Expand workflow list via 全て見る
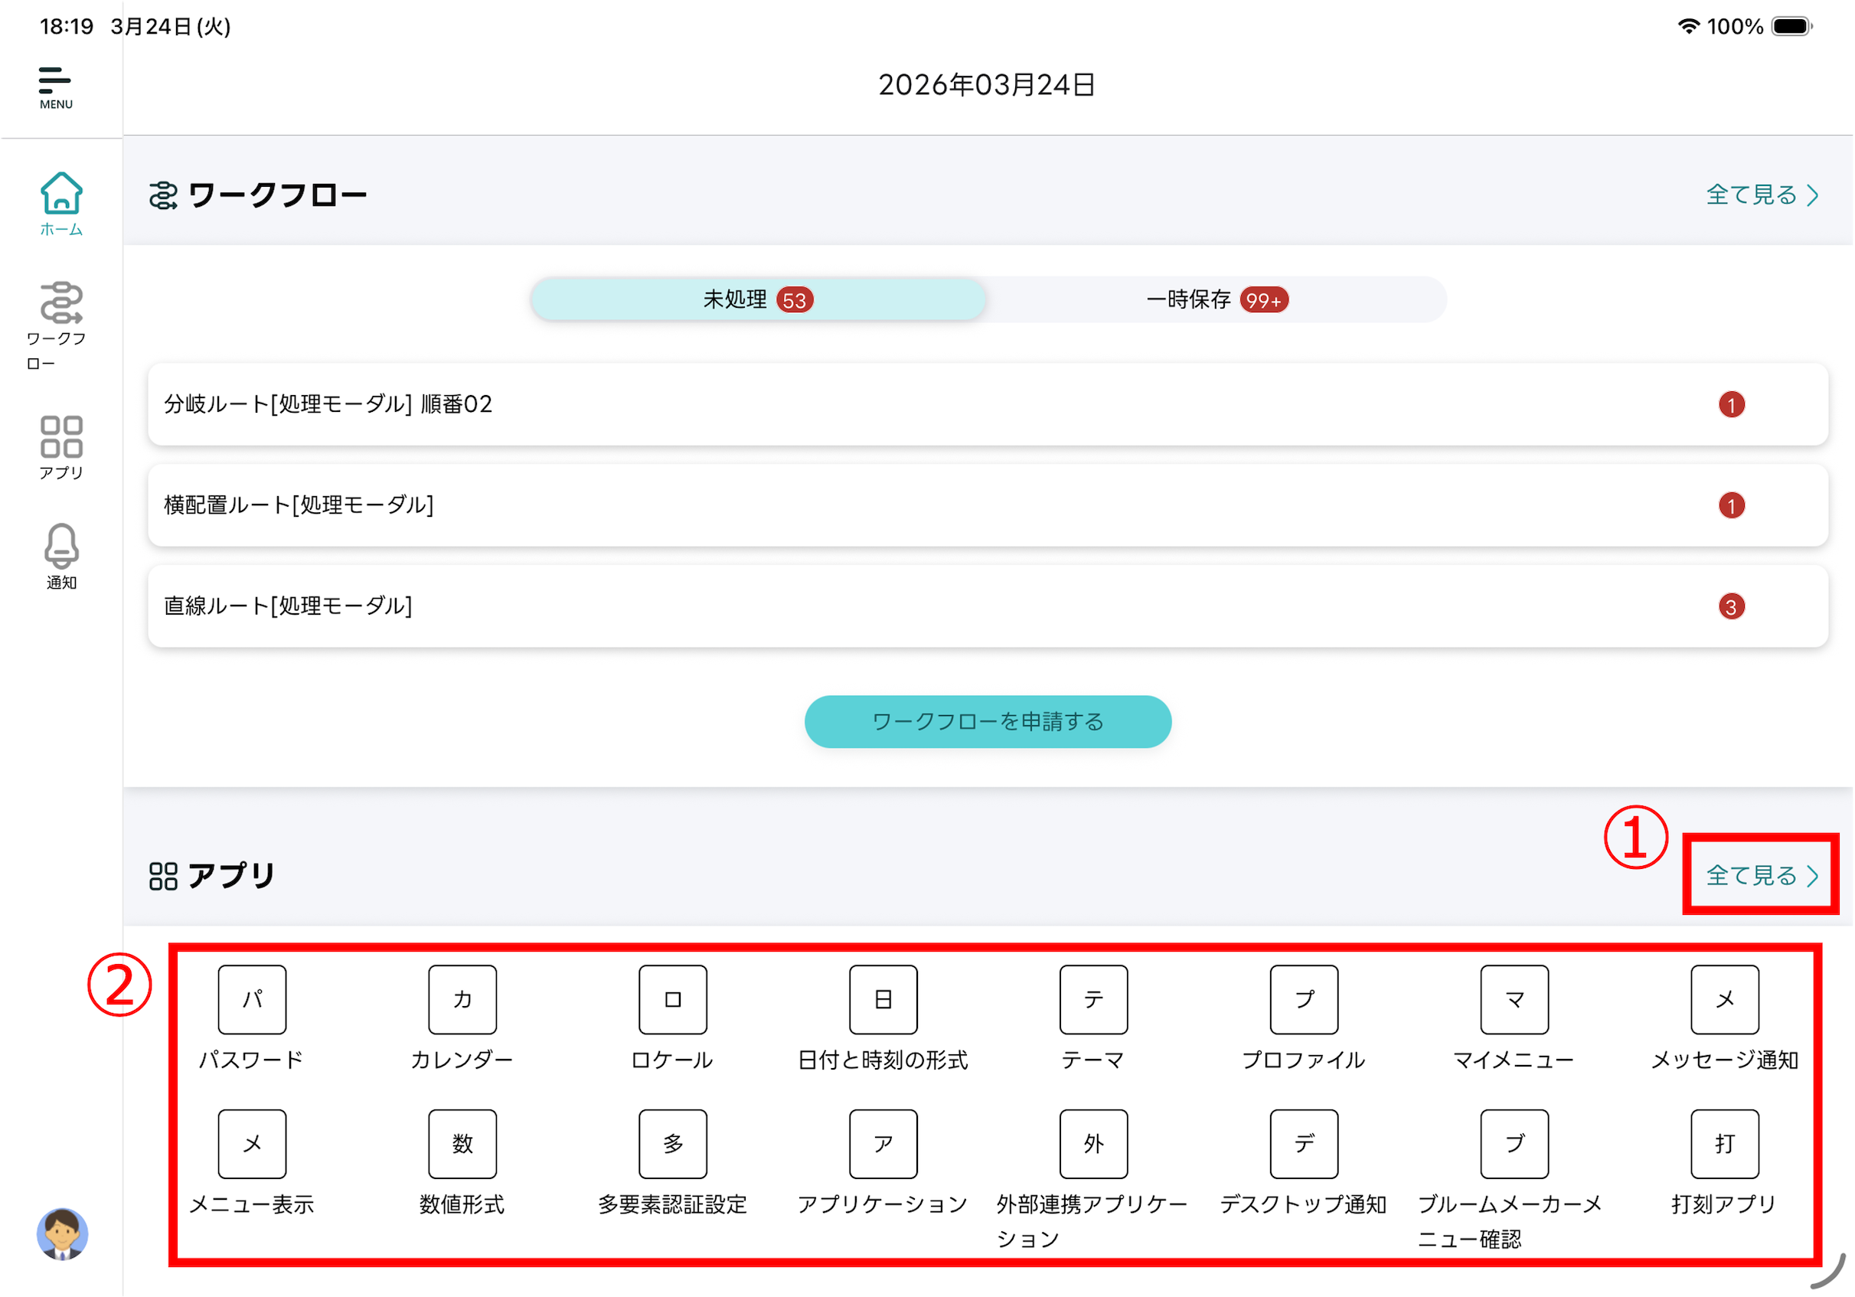The height and width of the screenshot is (1297, 1855). pos(1762,194)
